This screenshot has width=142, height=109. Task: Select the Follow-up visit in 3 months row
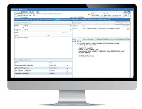pos(43,65)
